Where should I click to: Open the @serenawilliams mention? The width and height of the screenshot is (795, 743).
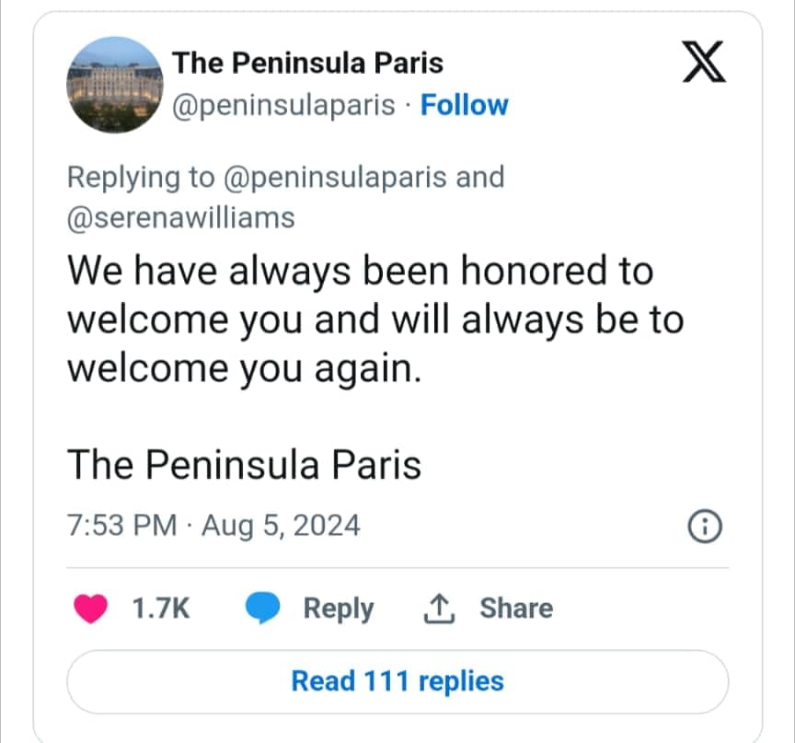click(181, 218)
